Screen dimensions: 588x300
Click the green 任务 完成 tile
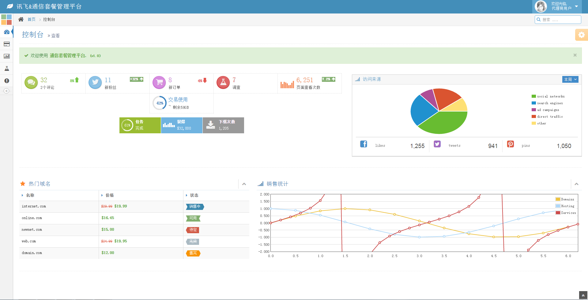tap(140, 125)
